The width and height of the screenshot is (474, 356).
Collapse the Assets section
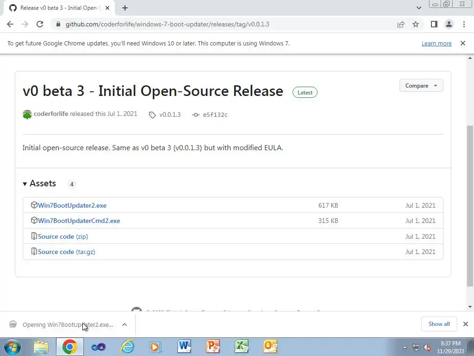point(40,184)
